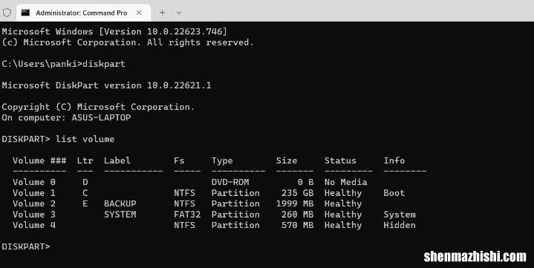Screen dimensions: 534x268
Task: Click the Microsoft Corporation rights reserved line
Action: [128, 42]
